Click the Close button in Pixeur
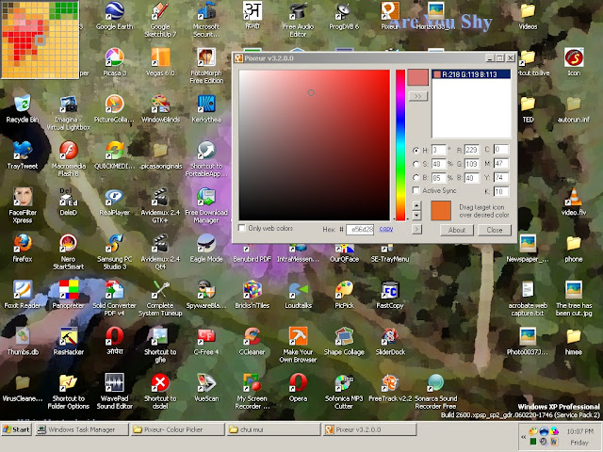Screen dimensions: 603x452 pos(494,230)
